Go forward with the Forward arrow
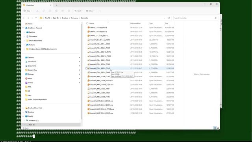252x142 pixels. coord(28,18)
